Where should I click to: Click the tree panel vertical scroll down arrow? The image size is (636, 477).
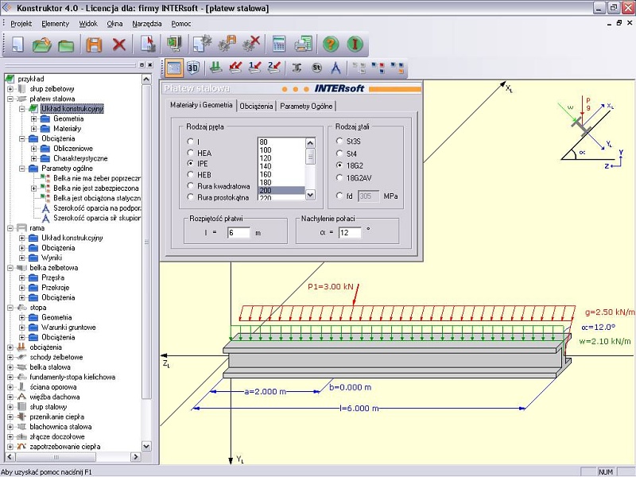(x=146, y=446)
